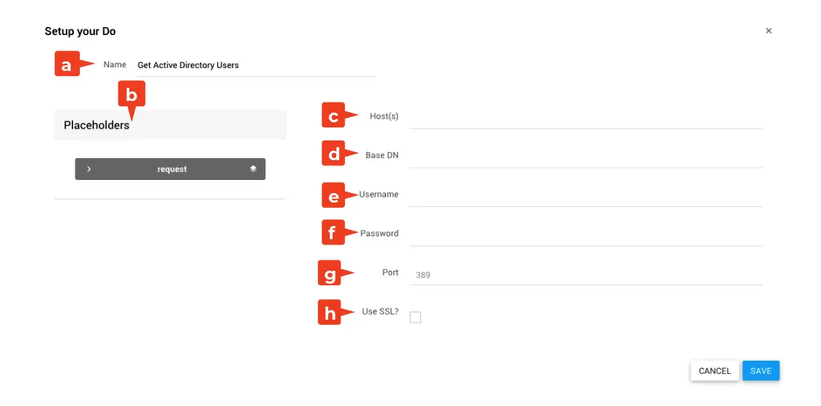The height and width of the screenshot is (406, 821).
Task: Save the Do configuration
Action: click(760, 371)
